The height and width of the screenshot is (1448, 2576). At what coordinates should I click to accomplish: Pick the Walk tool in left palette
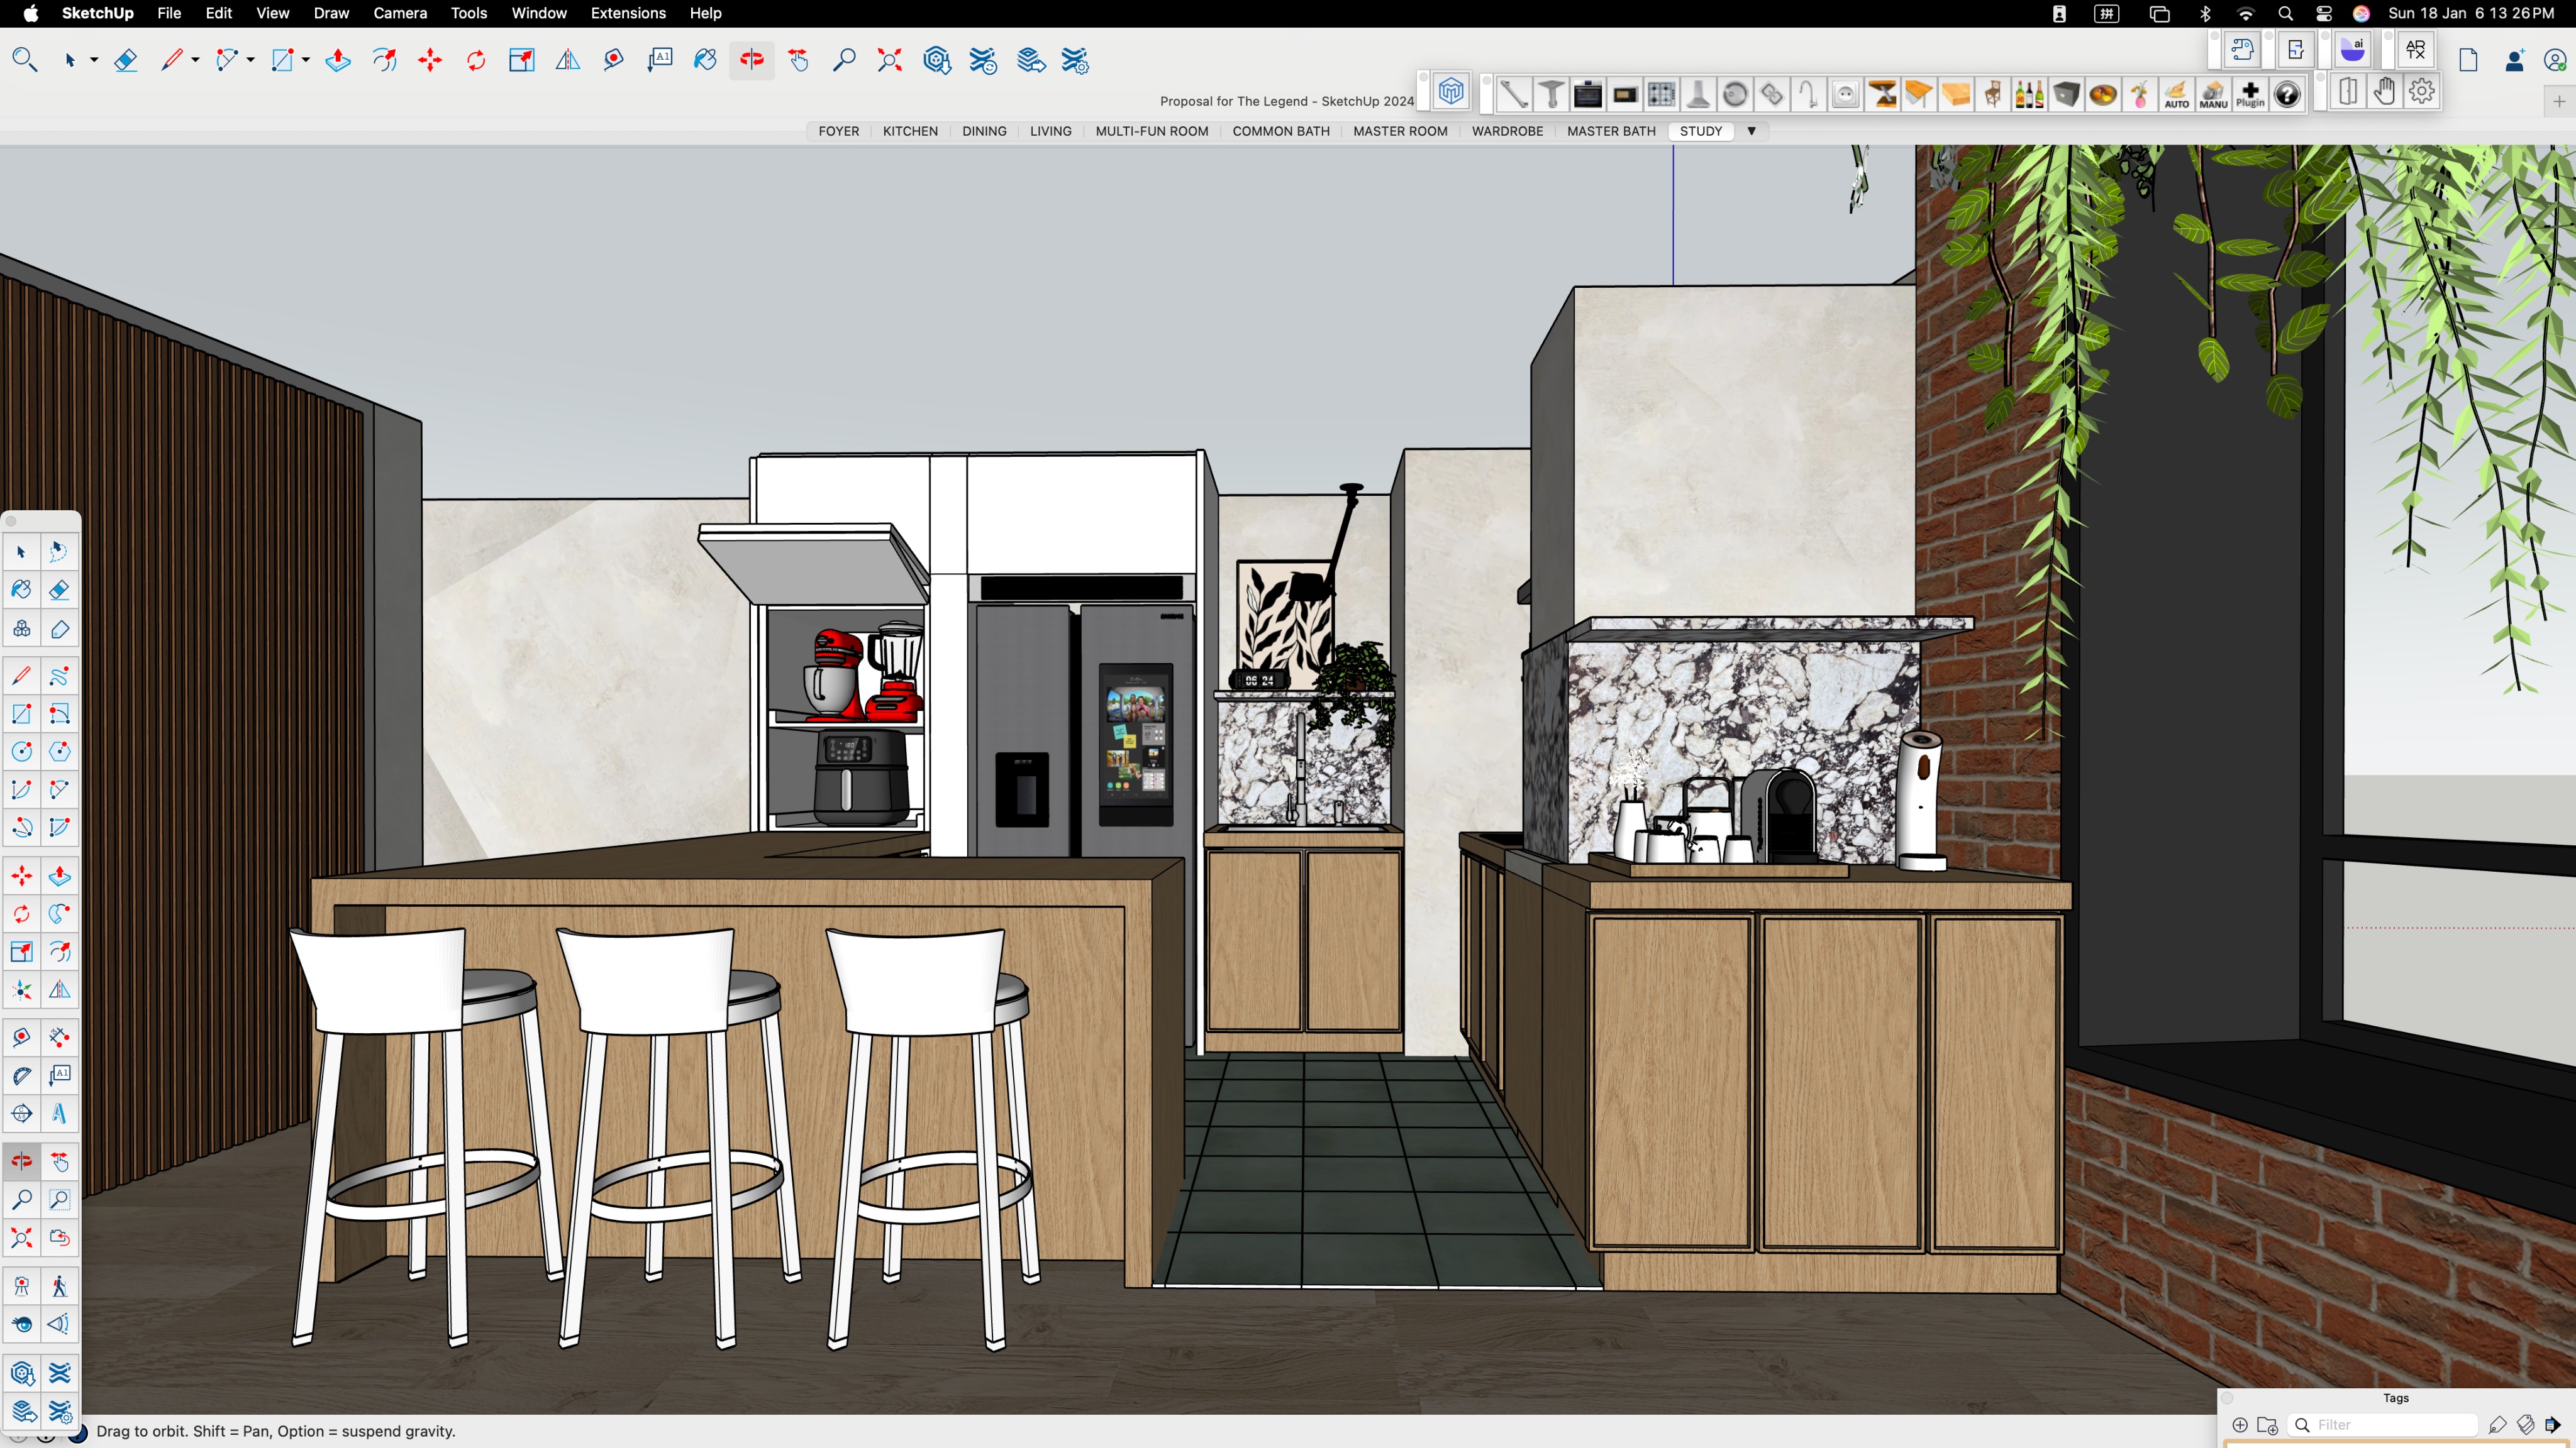pos(59,1286)
